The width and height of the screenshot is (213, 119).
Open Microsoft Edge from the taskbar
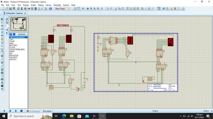64,116
